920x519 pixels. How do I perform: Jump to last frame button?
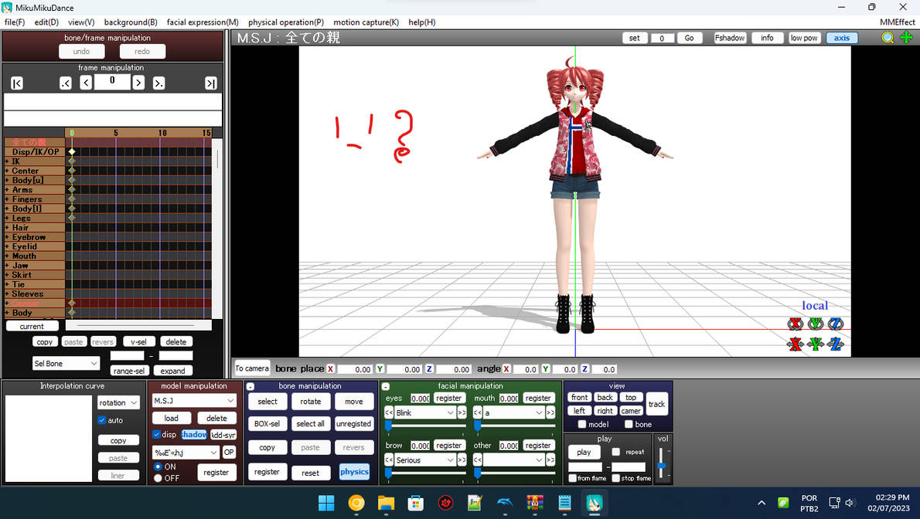(x=210, y=83)
